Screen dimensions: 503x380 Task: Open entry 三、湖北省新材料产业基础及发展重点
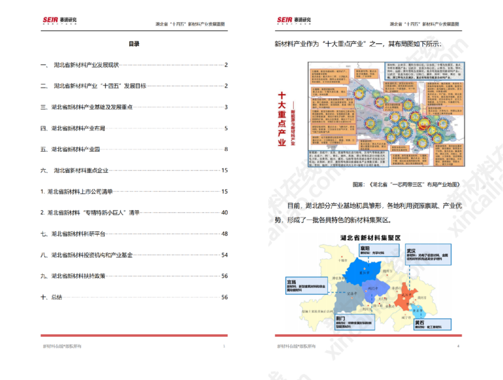134,107
